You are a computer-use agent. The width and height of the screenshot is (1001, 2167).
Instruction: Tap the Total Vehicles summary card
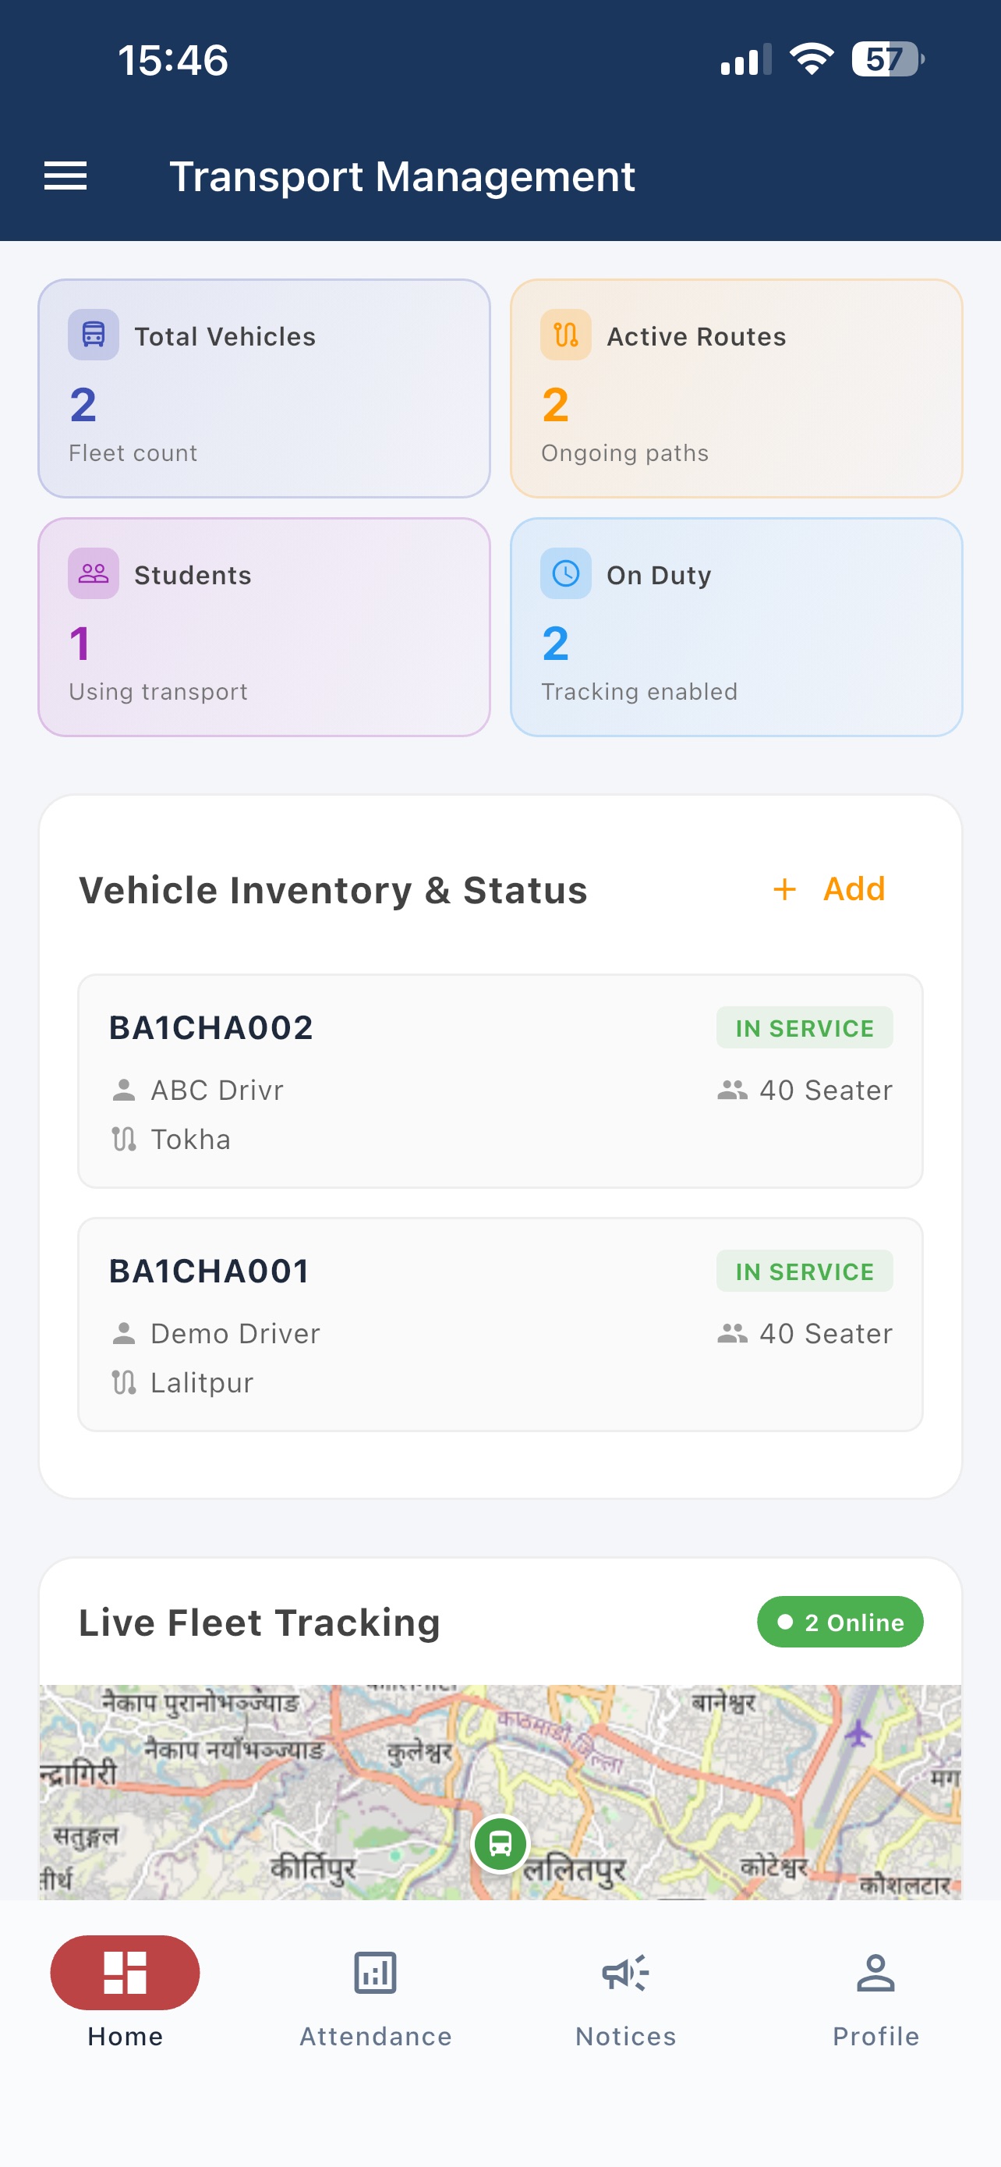coord(264,388)
